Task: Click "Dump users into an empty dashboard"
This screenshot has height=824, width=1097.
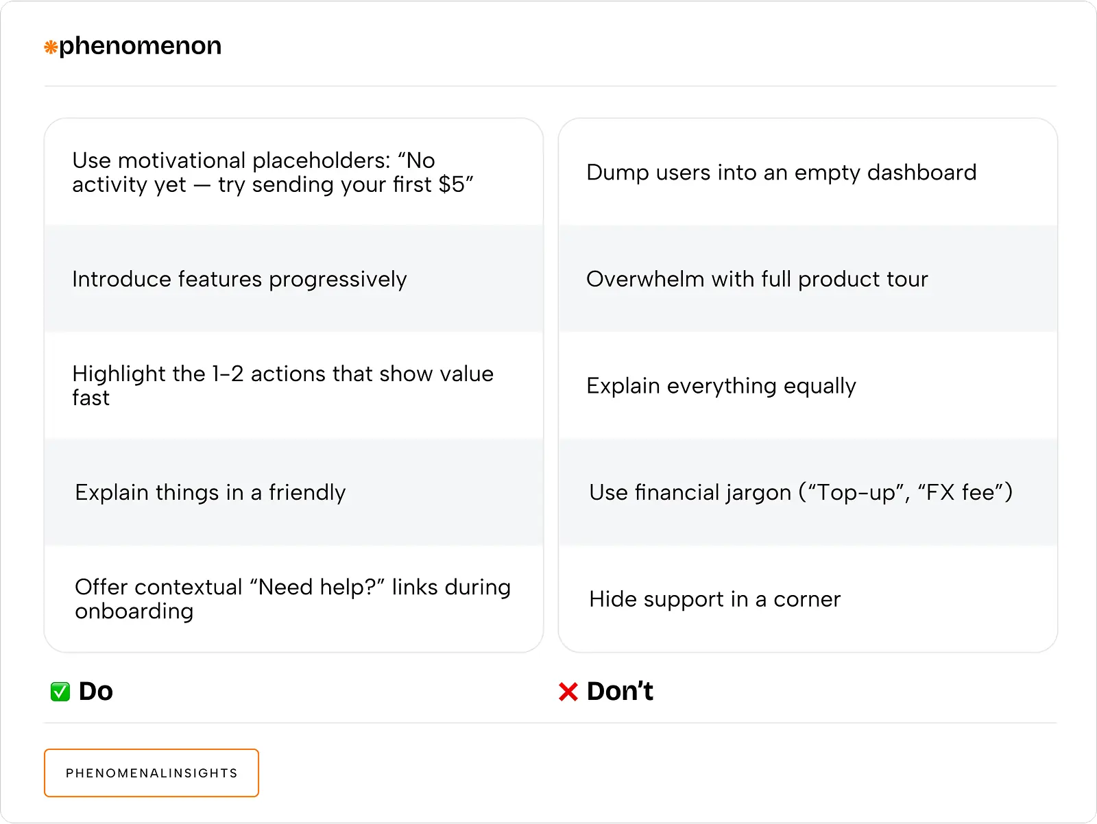Action: point(781,172)
